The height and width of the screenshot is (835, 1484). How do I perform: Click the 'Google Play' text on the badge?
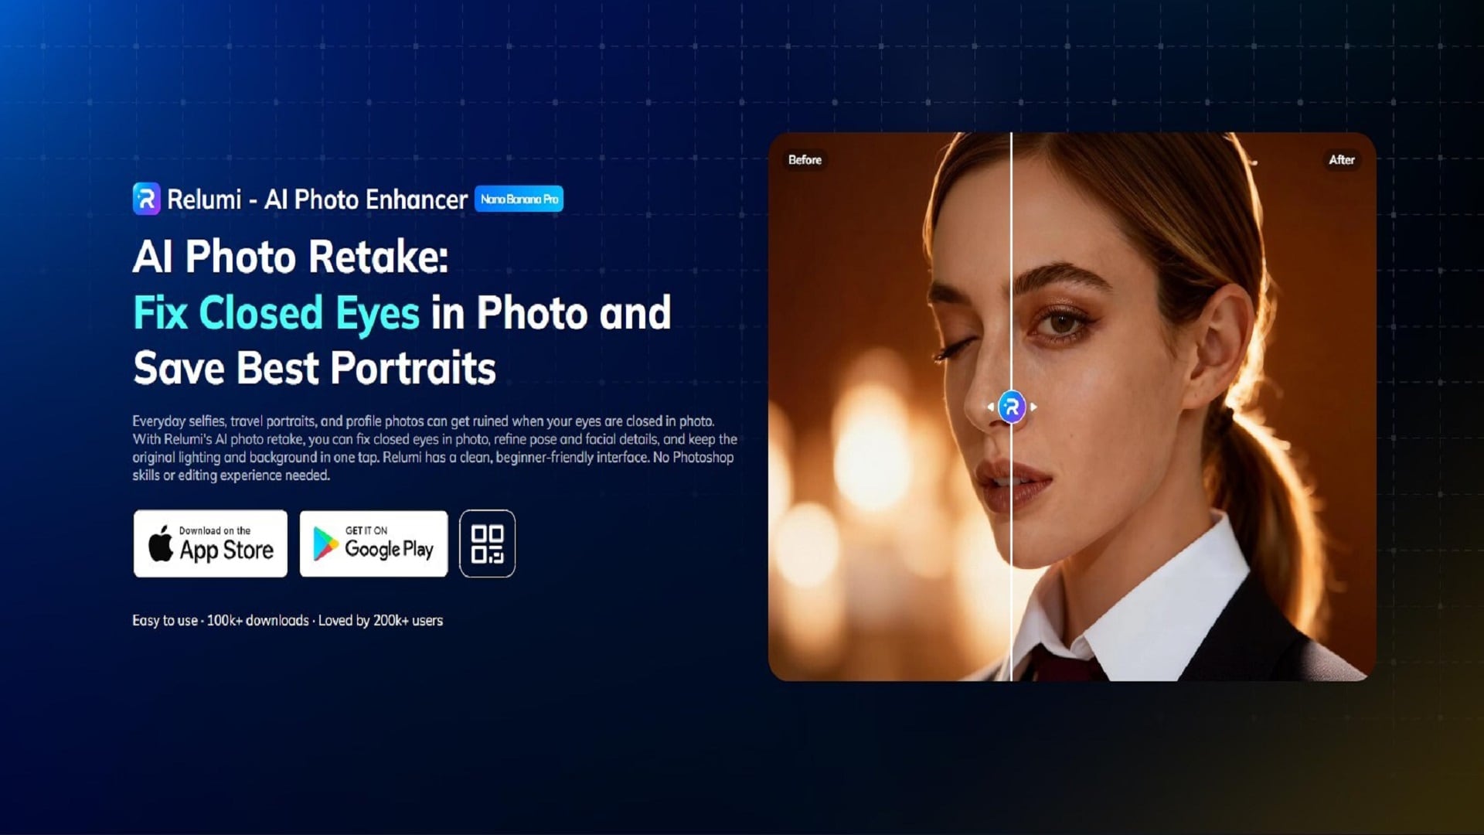pos(389,549)
